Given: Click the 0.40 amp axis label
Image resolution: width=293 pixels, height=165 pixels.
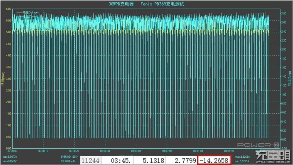Looking at the screenshot, I should (284, 122).
